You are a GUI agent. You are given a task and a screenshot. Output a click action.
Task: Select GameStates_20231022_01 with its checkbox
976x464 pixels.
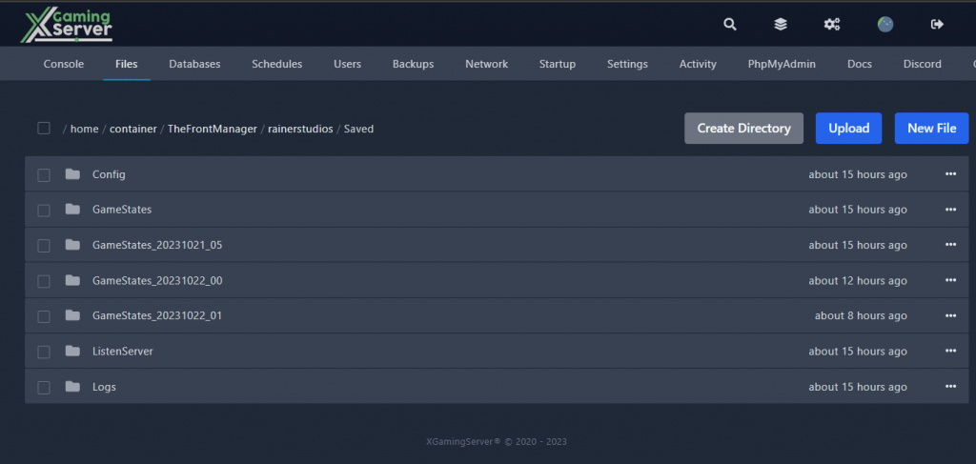coord(44,316)
